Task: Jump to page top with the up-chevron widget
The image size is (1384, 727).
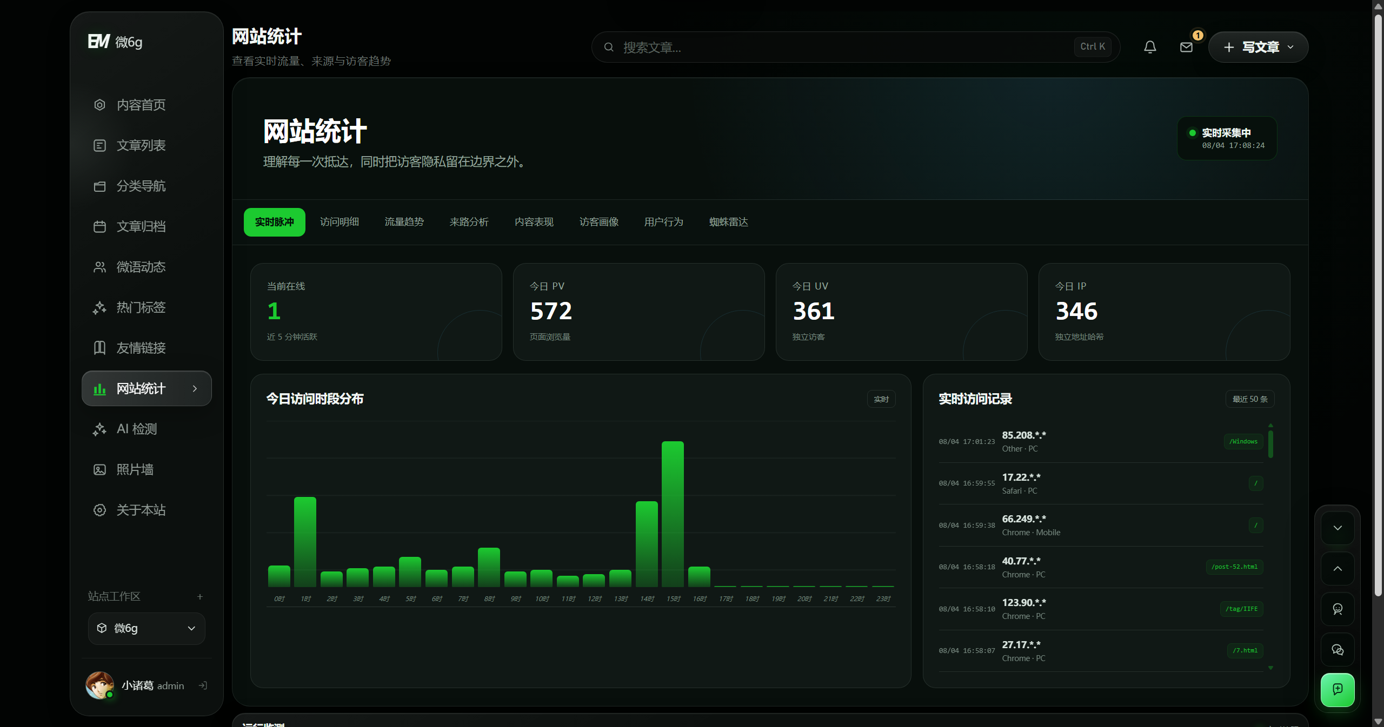Action: click(1338, 568)
